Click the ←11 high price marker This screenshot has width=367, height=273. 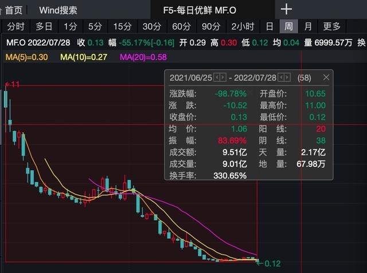point(12,84)
